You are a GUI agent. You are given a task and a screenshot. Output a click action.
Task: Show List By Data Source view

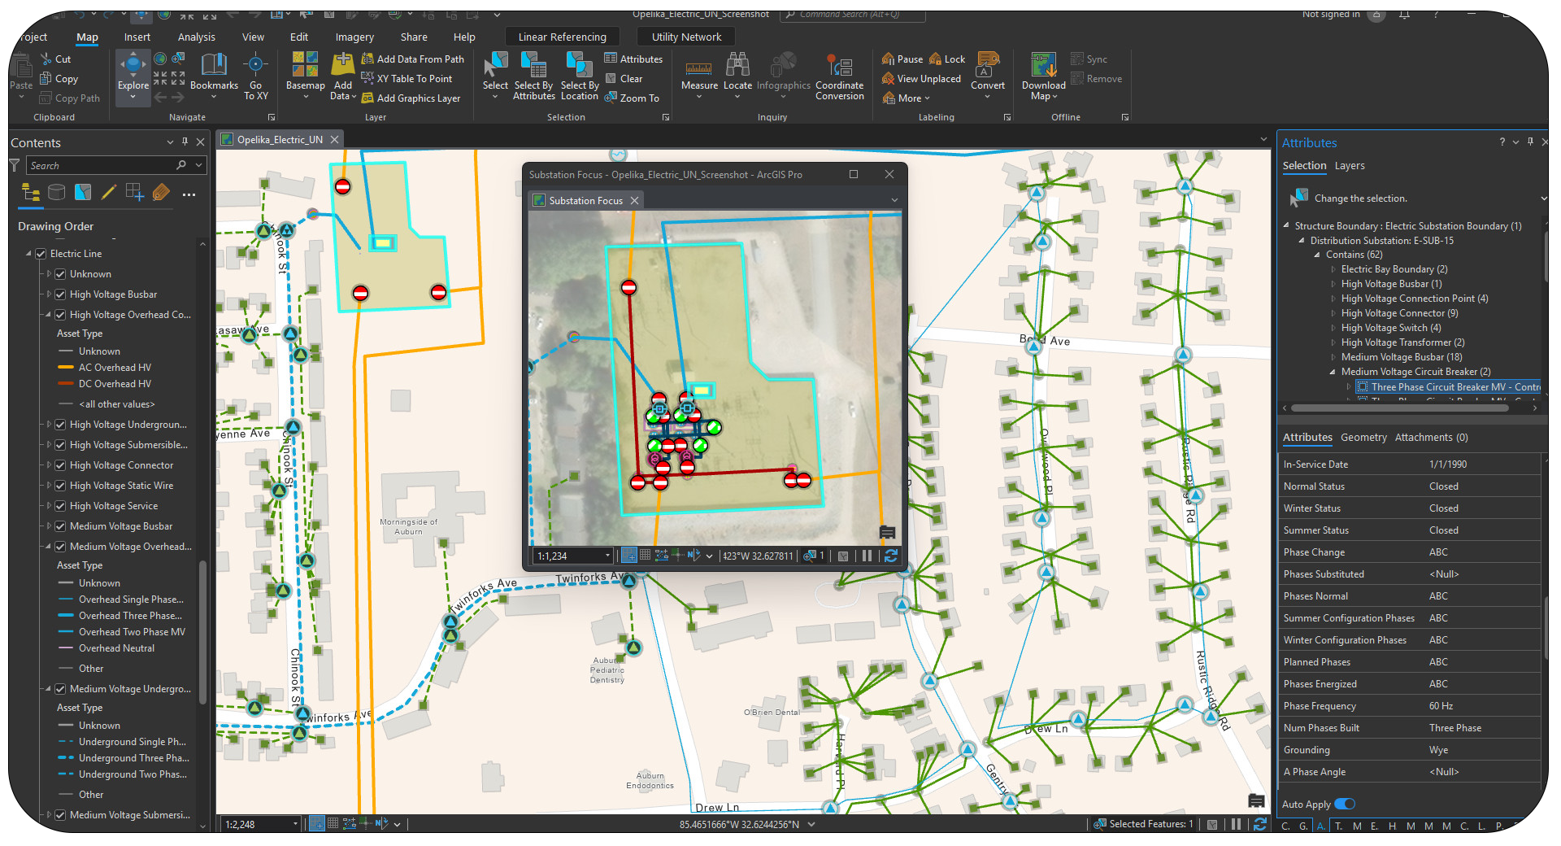point(56,192)
